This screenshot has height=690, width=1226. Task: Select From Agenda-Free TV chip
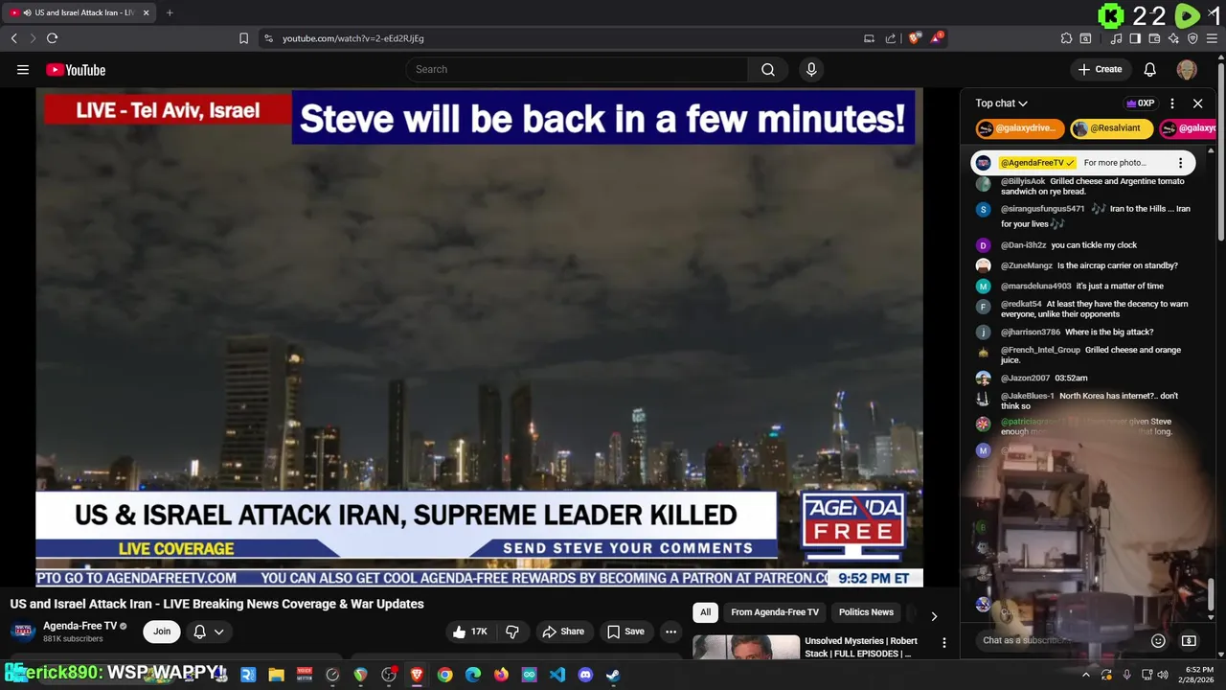775,612
